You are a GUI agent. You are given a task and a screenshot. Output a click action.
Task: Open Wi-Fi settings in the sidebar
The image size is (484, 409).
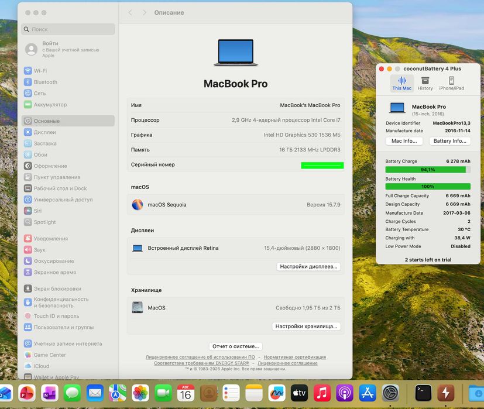pos(68,71)
